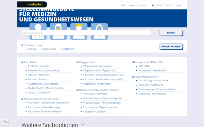This screenshot has width=204, height=127.
Task: Expand the Weitere Suchoptionen chevron
Action: [82, 125]
